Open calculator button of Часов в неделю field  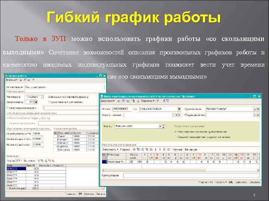pos(36,102)
